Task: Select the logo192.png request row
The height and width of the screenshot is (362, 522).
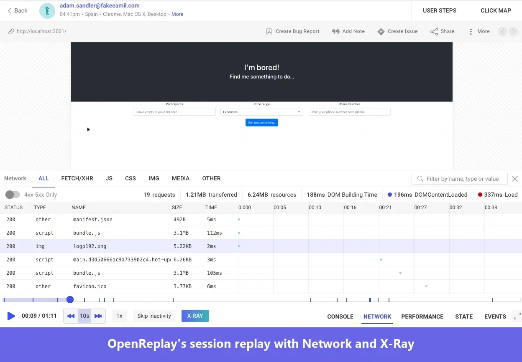Action: 261,246
